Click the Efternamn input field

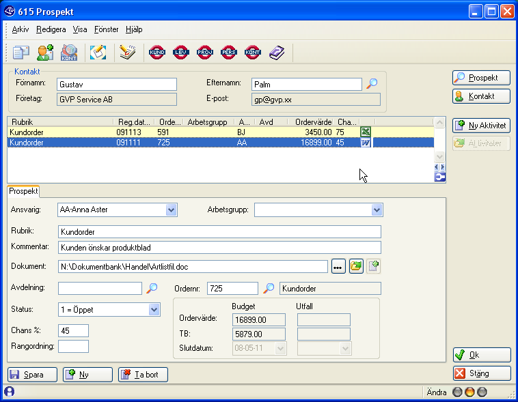[307, 85]
